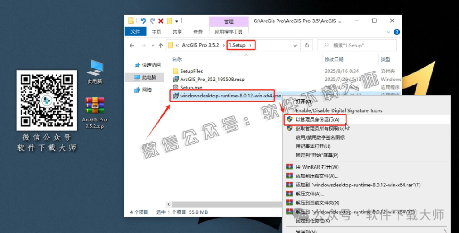459x233 pixels.
Task: Switch to the 共享 ribbon tab
Action: pyautogui.click(x=177, y=32)
